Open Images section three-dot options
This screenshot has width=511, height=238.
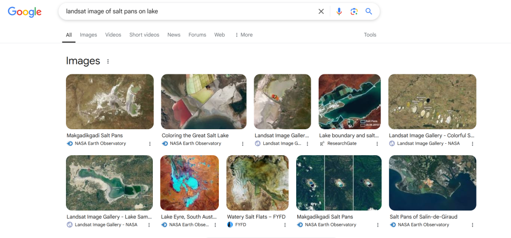(x=108, y=61)
